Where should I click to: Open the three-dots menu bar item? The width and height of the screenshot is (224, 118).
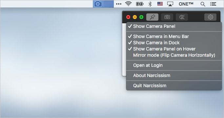(x=119, y=4)
